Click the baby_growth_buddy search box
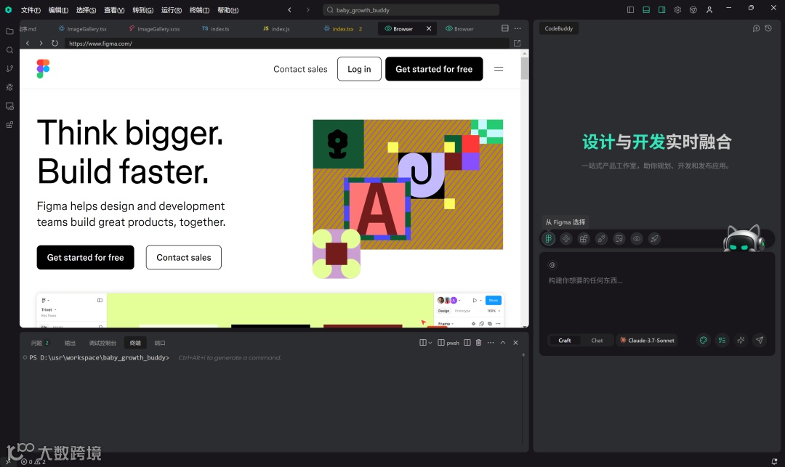Screen dimensions: 785x467 (x=411, y=10)
